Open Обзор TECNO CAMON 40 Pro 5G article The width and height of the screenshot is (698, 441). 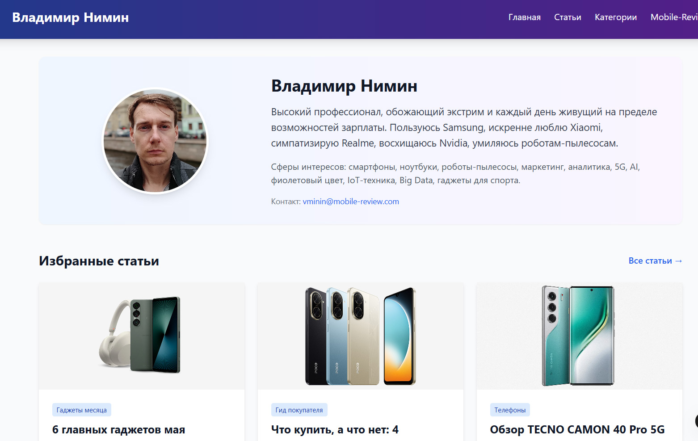point(577,430)
